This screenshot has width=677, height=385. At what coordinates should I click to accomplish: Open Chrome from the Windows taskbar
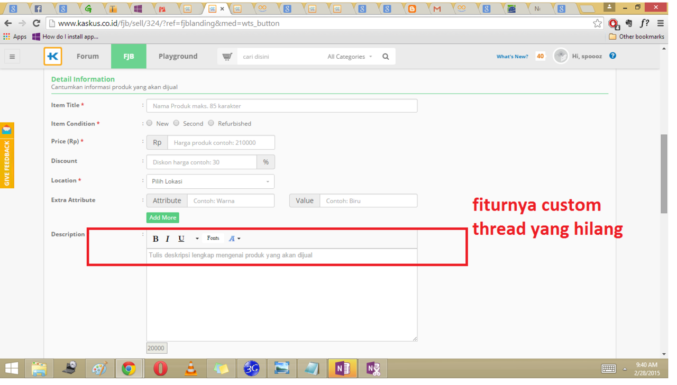click(129, 369)
